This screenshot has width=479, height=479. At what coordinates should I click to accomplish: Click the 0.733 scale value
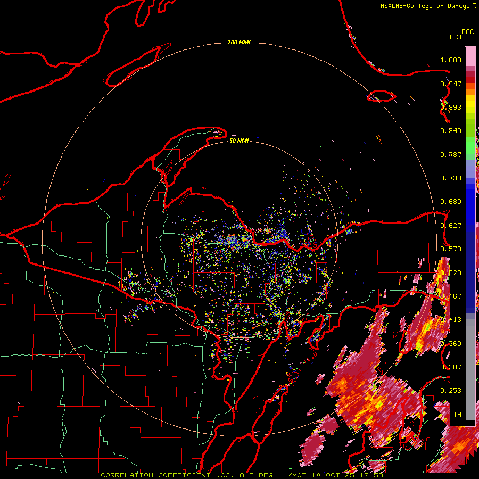click(x=451, y=178)
